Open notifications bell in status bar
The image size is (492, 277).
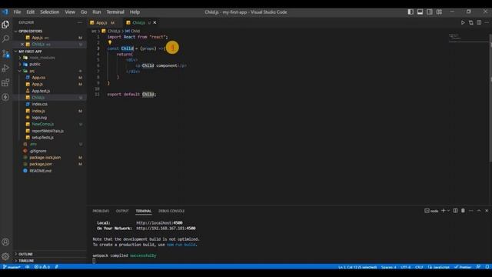tap(487, 267)
